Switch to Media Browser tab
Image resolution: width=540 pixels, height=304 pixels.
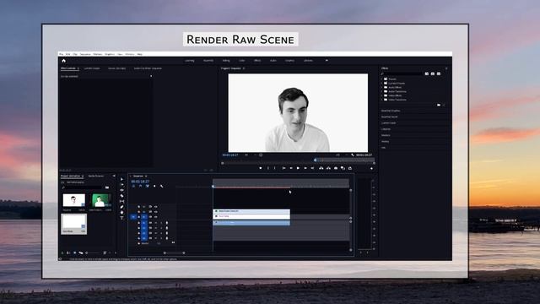(95, 176)
